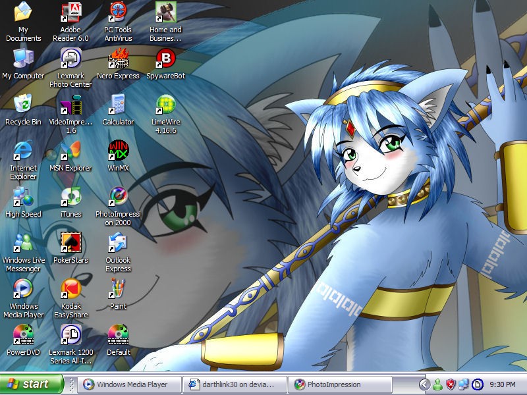Screen dimensions: 527x395
Task: Open Lexmark Photo Center shortcut
Action: coord(70,58)
